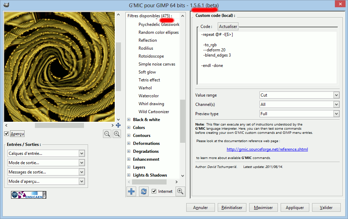The width and height of the screenshot is (348, 219).
Task: Click the GIMP Wilber icon in title bar
Action: pos(6,5)
